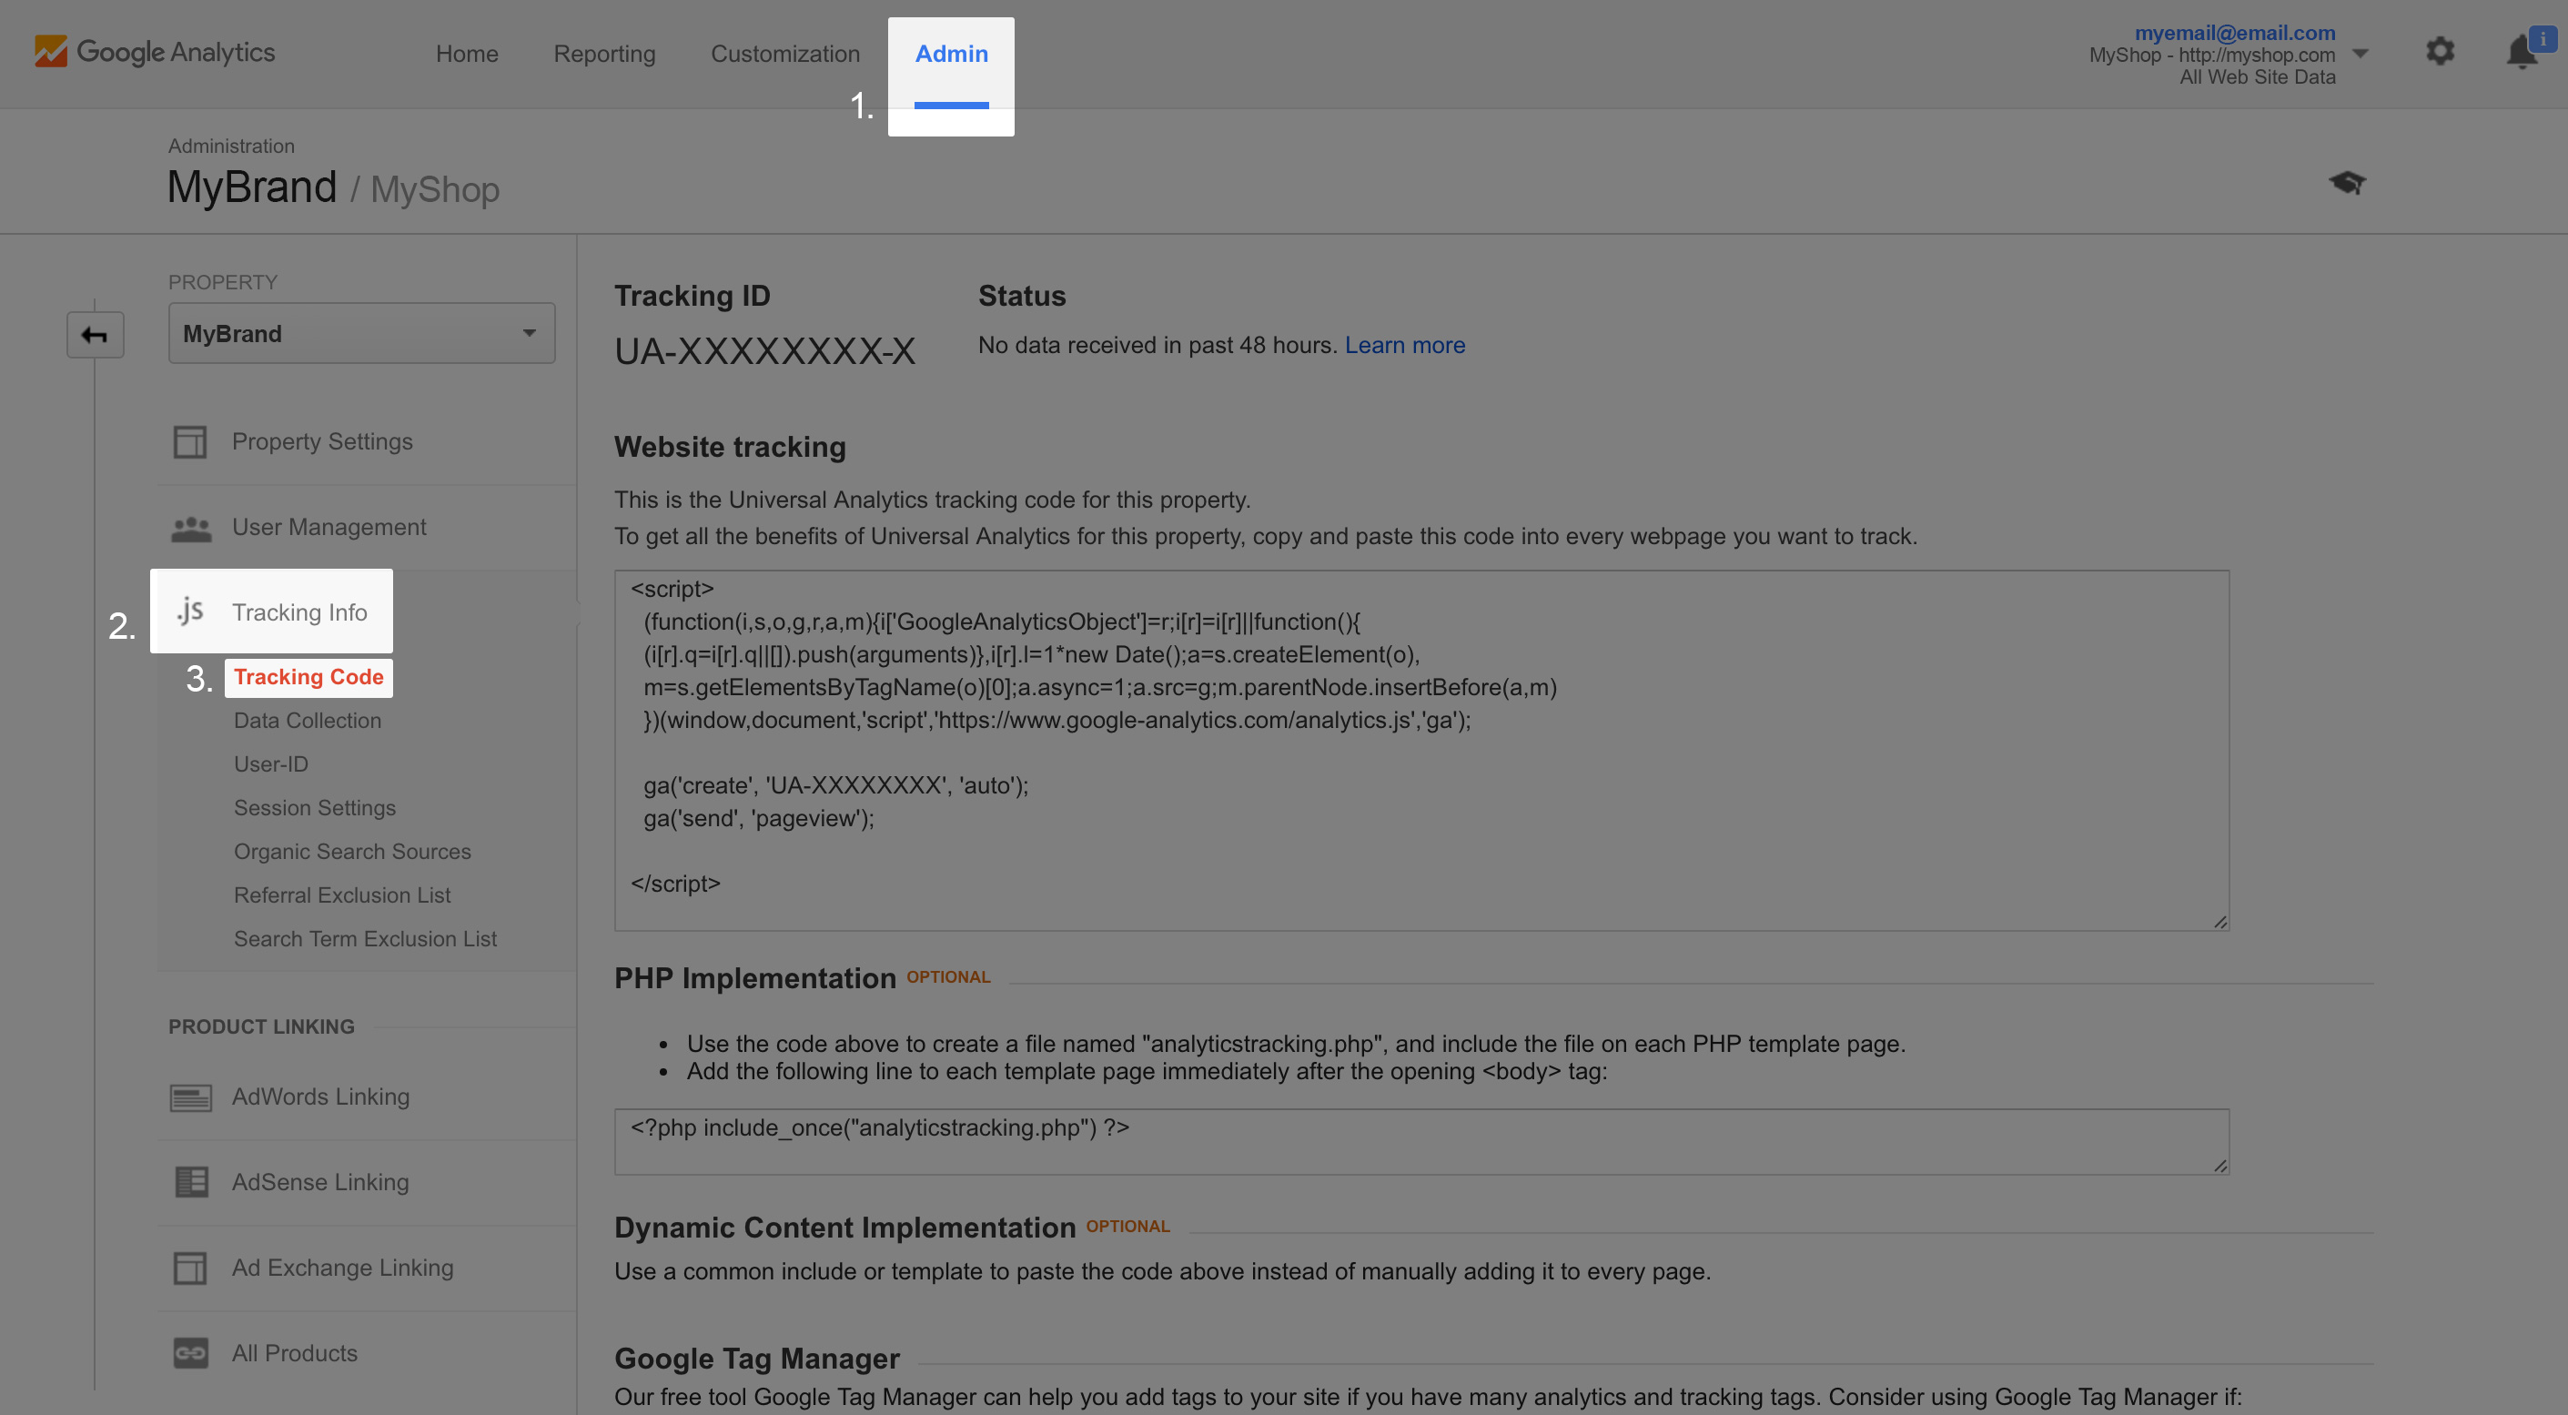Click the Website tracking heading
This screenshot has width=2568, height=1415.
[x=730, y=447]
